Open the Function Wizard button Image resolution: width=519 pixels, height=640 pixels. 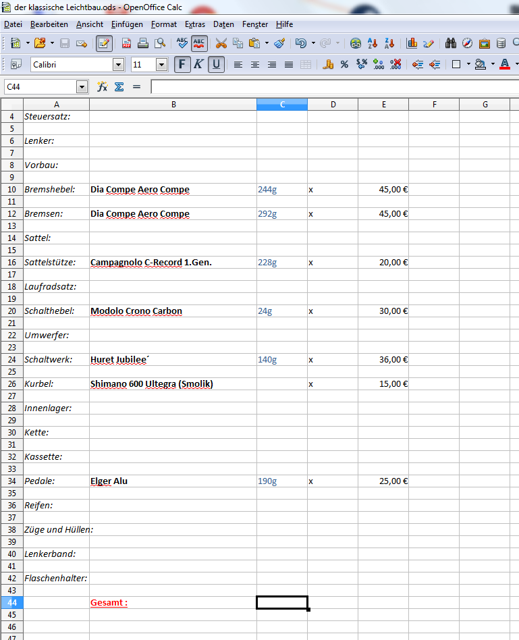coord(102,86)
